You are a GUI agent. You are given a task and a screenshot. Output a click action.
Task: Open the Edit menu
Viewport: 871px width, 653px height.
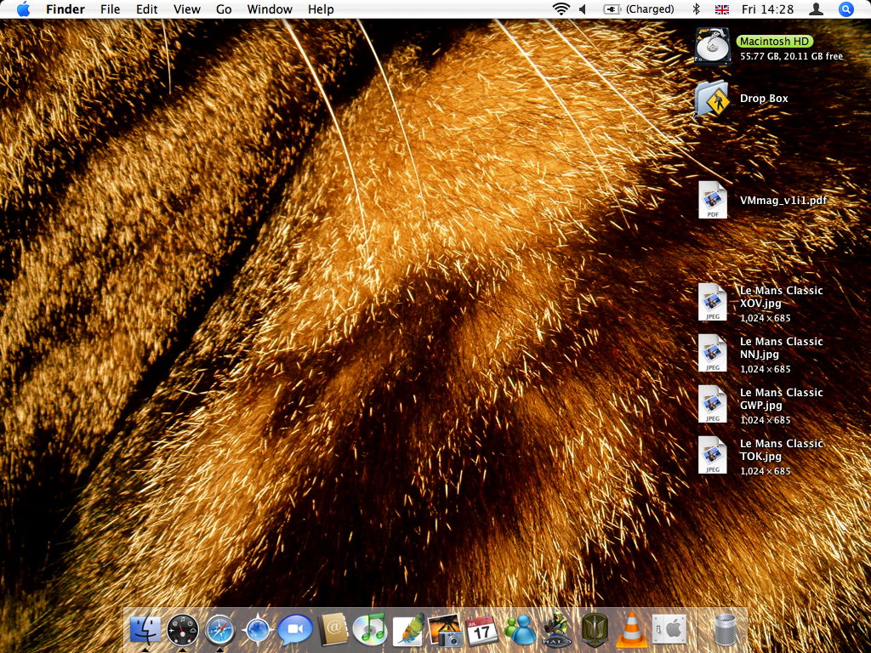click(x=146, y=9)
